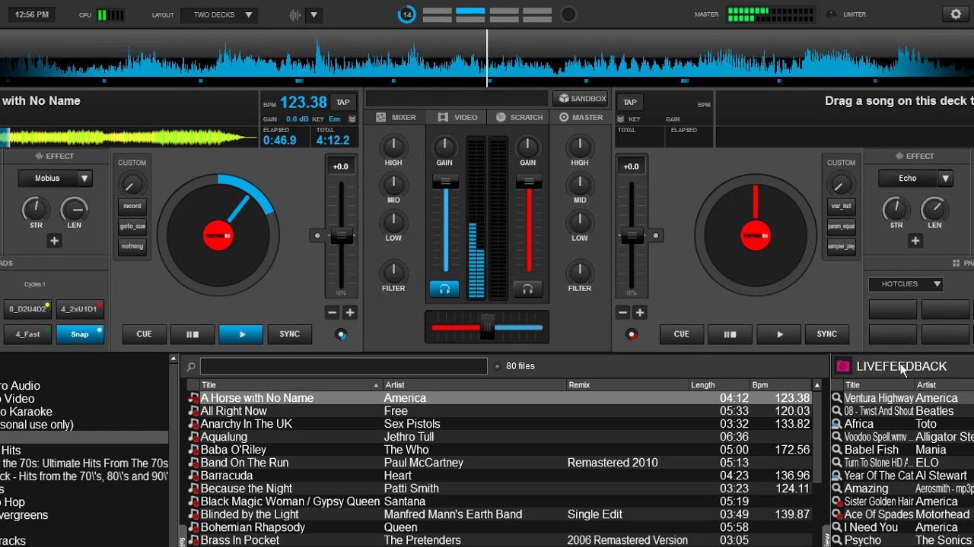Click the right deck key options chevron
Screen dimensions: 974x547
(x=621, y=119)
